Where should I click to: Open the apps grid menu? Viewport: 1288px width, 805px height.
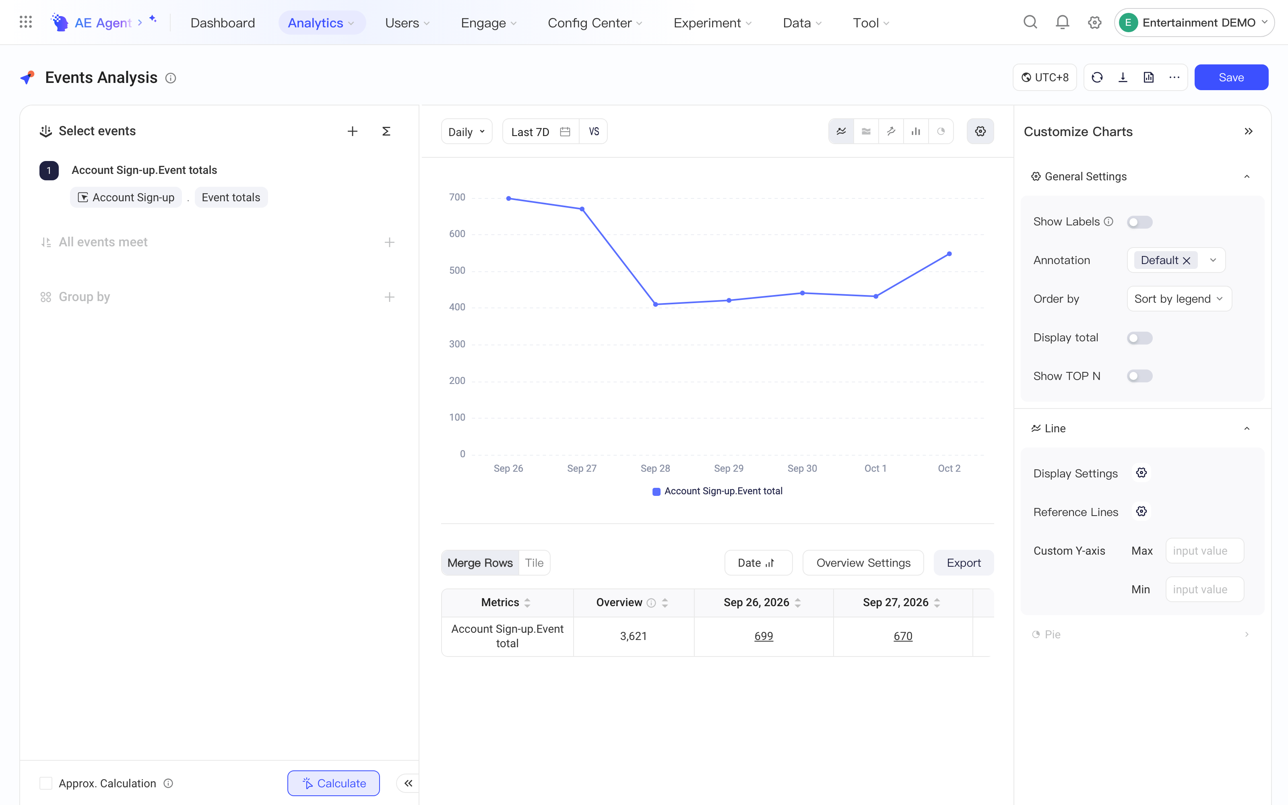point(25,23)
